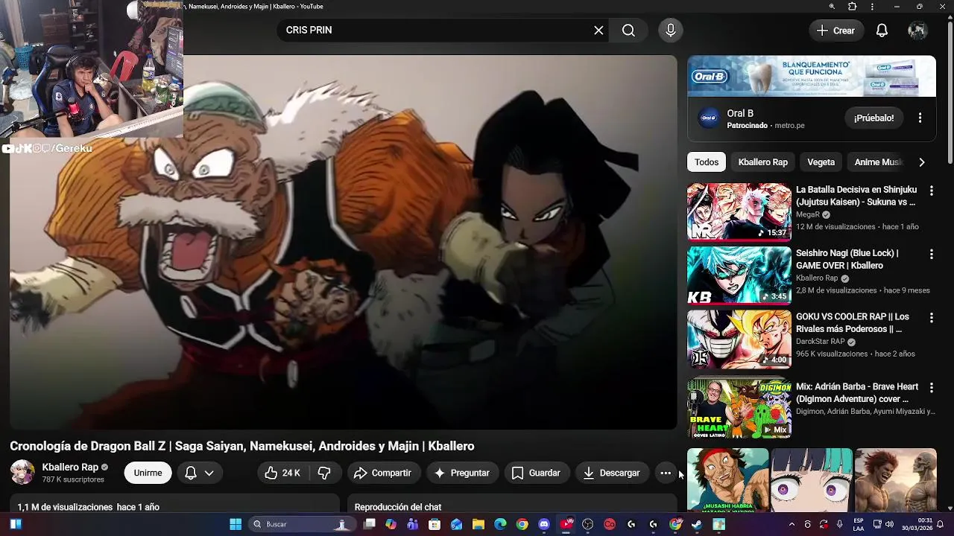Open OBS Studio from the taskbar
The height and width of the screenshot is (536, 954).
coord(588,524)
